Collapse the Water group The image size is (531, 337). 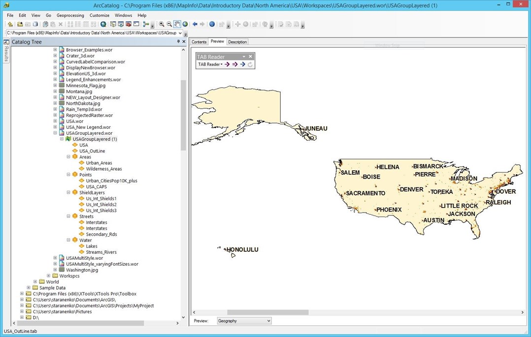[68, 240]
